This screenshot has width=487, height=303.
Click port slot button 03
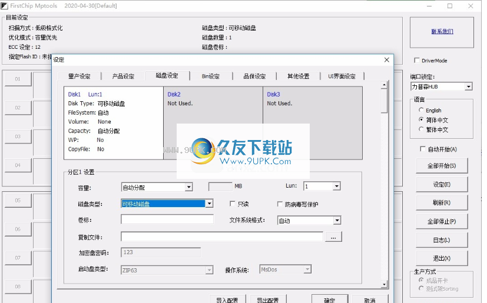18,136
